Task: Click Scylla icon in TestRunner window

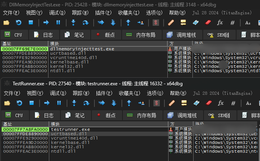Action: [x=157, y=103]
